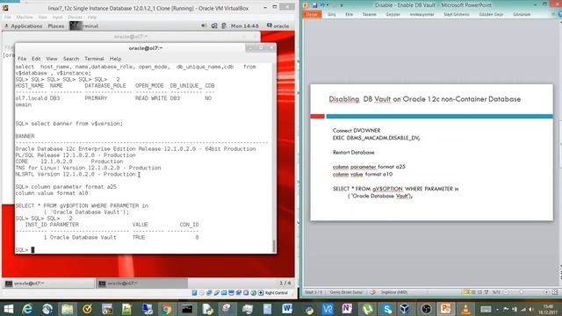562x316 pixels.
Task: Open the Geçişler ribbon tab
Action: coord(393,14)
